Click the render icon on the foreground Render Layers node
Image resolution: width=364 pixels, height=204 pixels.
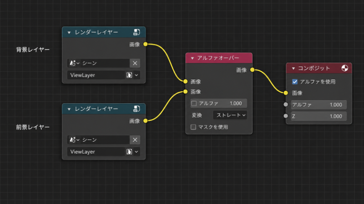coord(136,109)
